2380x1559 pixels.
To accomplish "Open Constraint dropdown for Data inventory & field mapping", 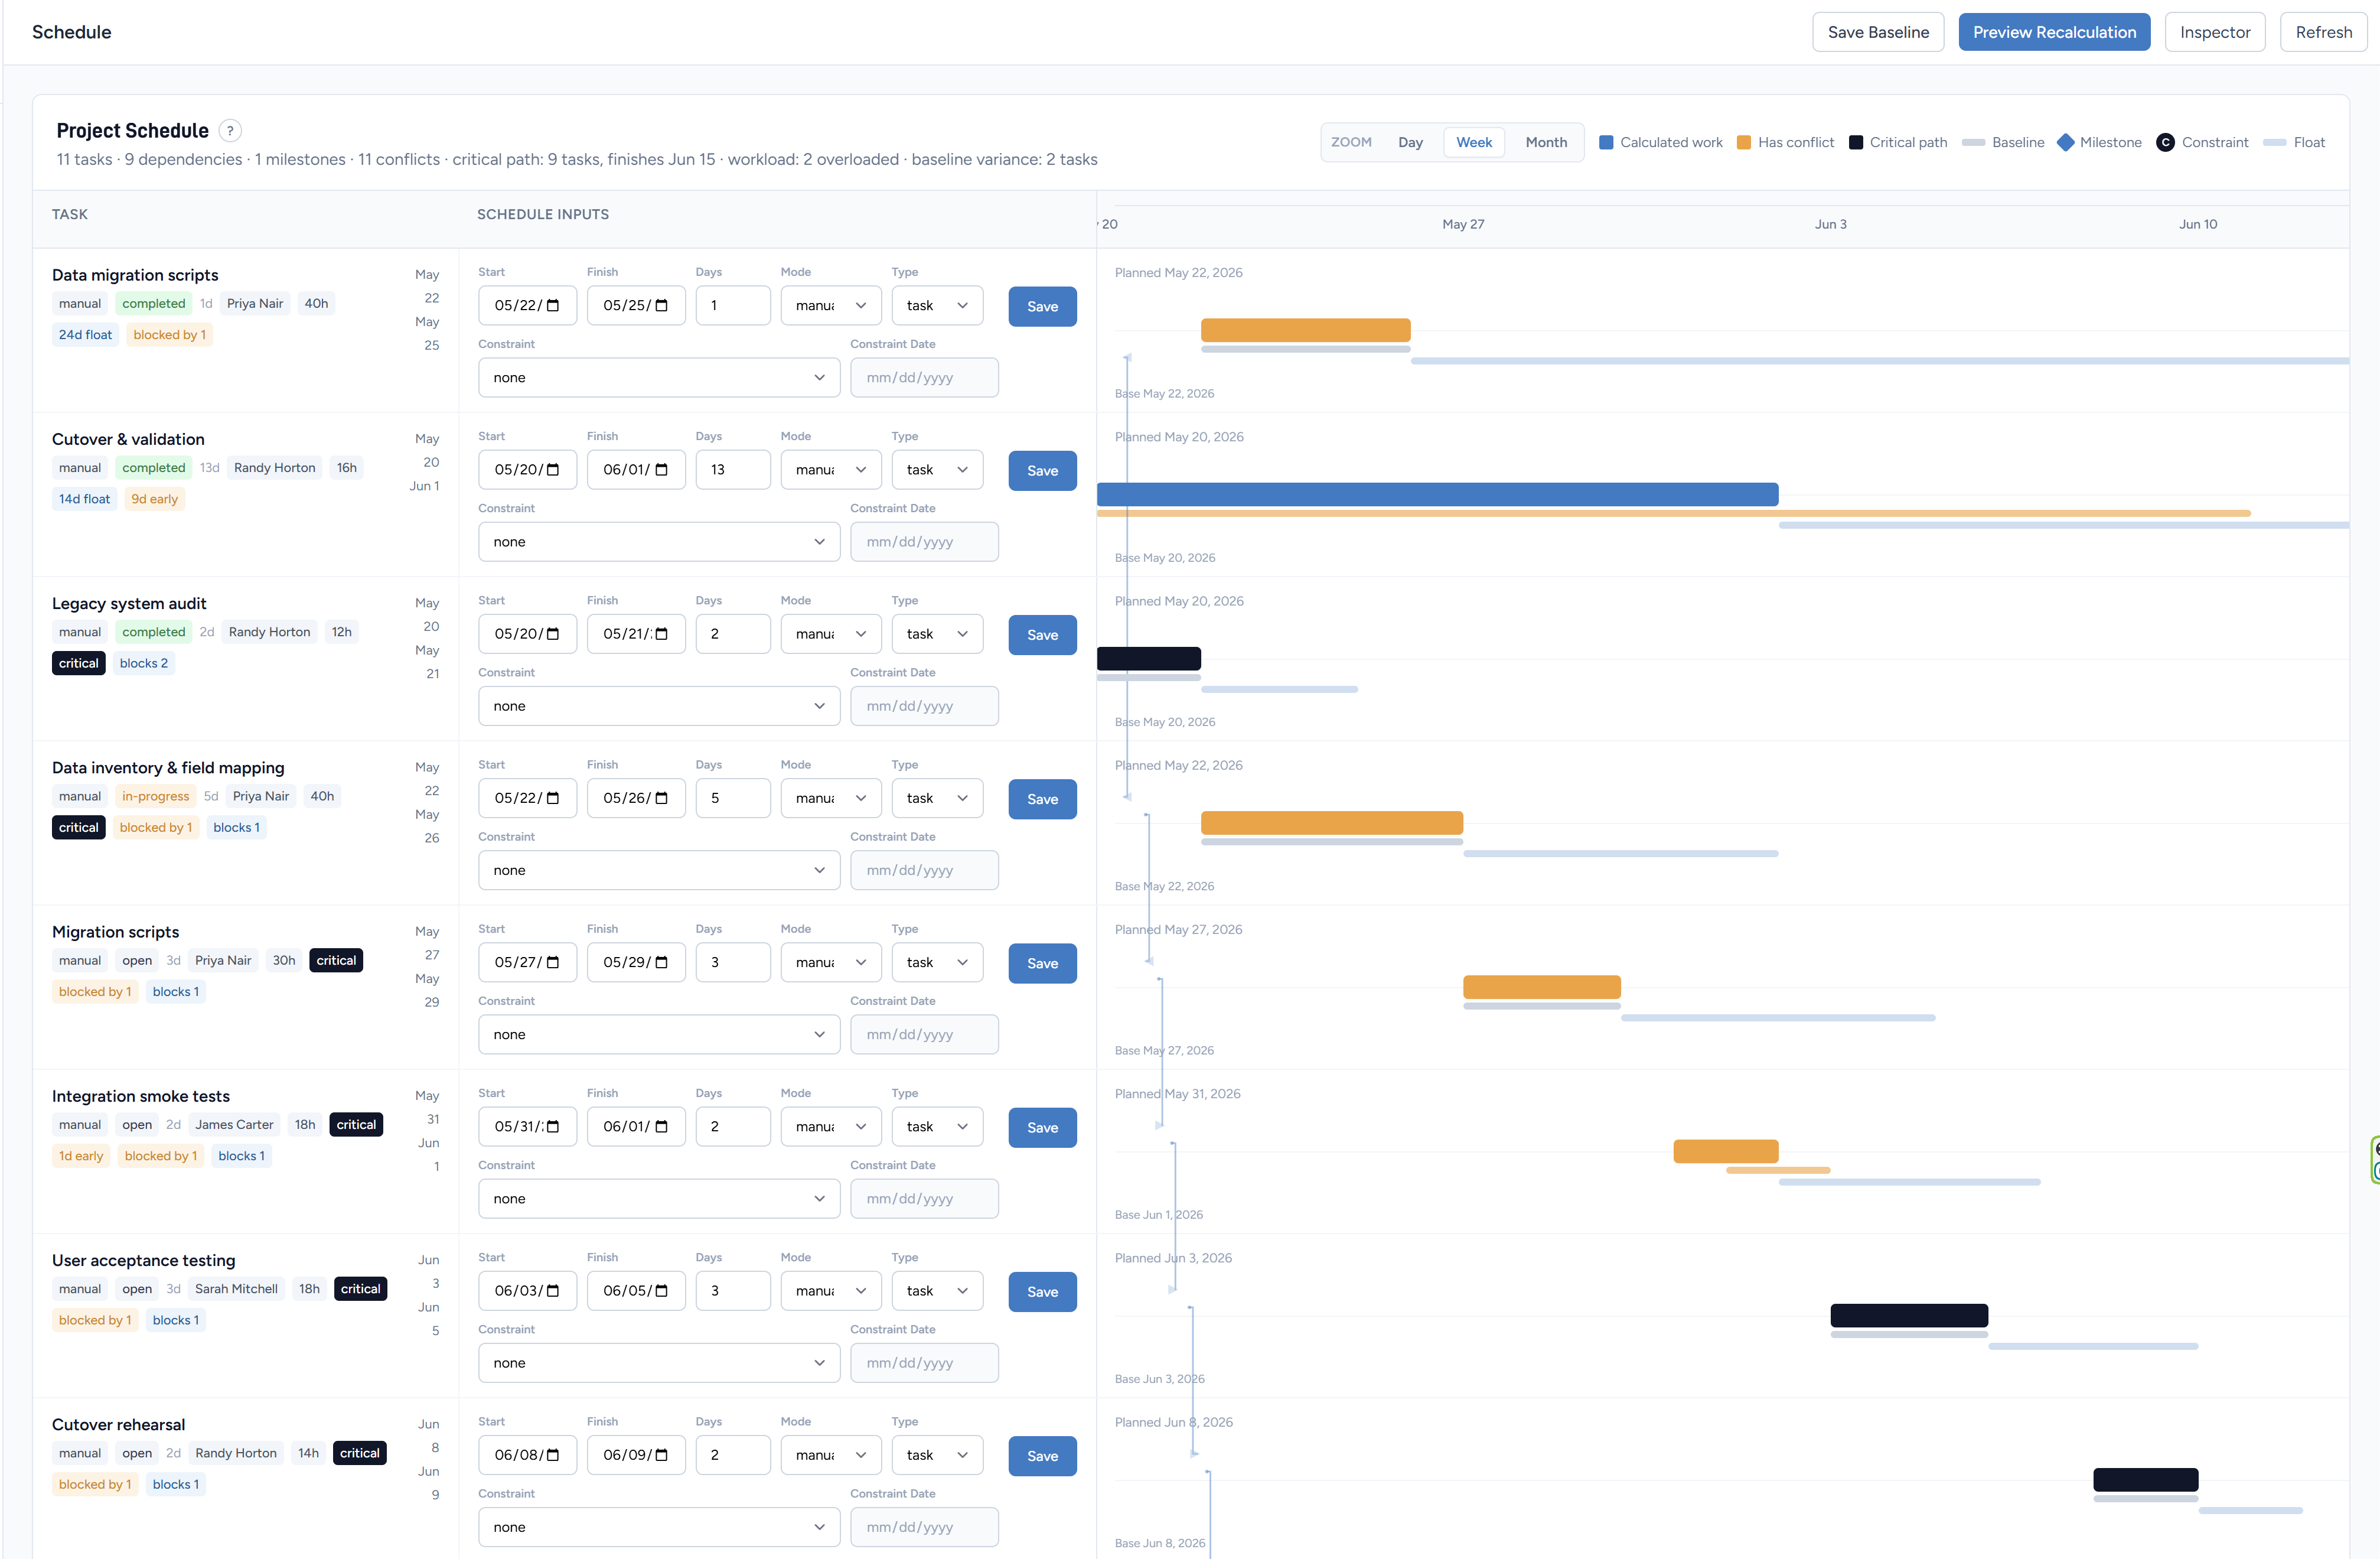I will 659,870.
